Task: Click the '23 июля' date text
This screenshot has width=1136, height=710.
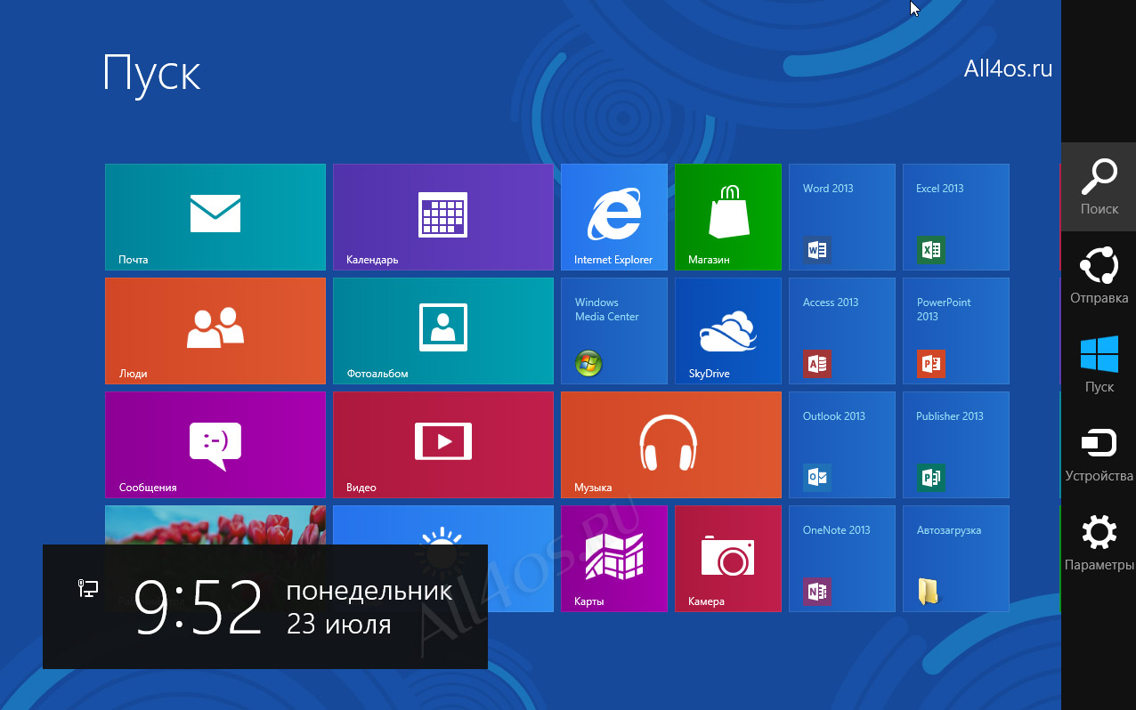Action: 339,624
